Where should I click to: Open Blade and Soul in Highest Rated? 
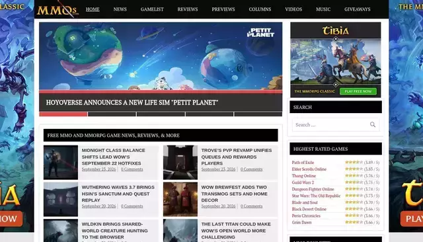[305, 202]
